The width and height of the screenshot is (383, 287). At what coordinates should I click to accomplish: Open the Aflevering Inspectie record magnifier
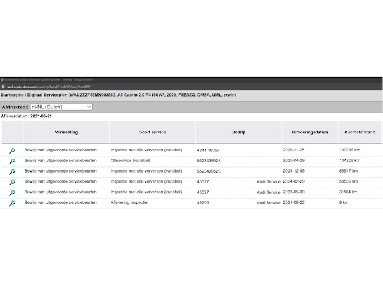click(12, 203)
